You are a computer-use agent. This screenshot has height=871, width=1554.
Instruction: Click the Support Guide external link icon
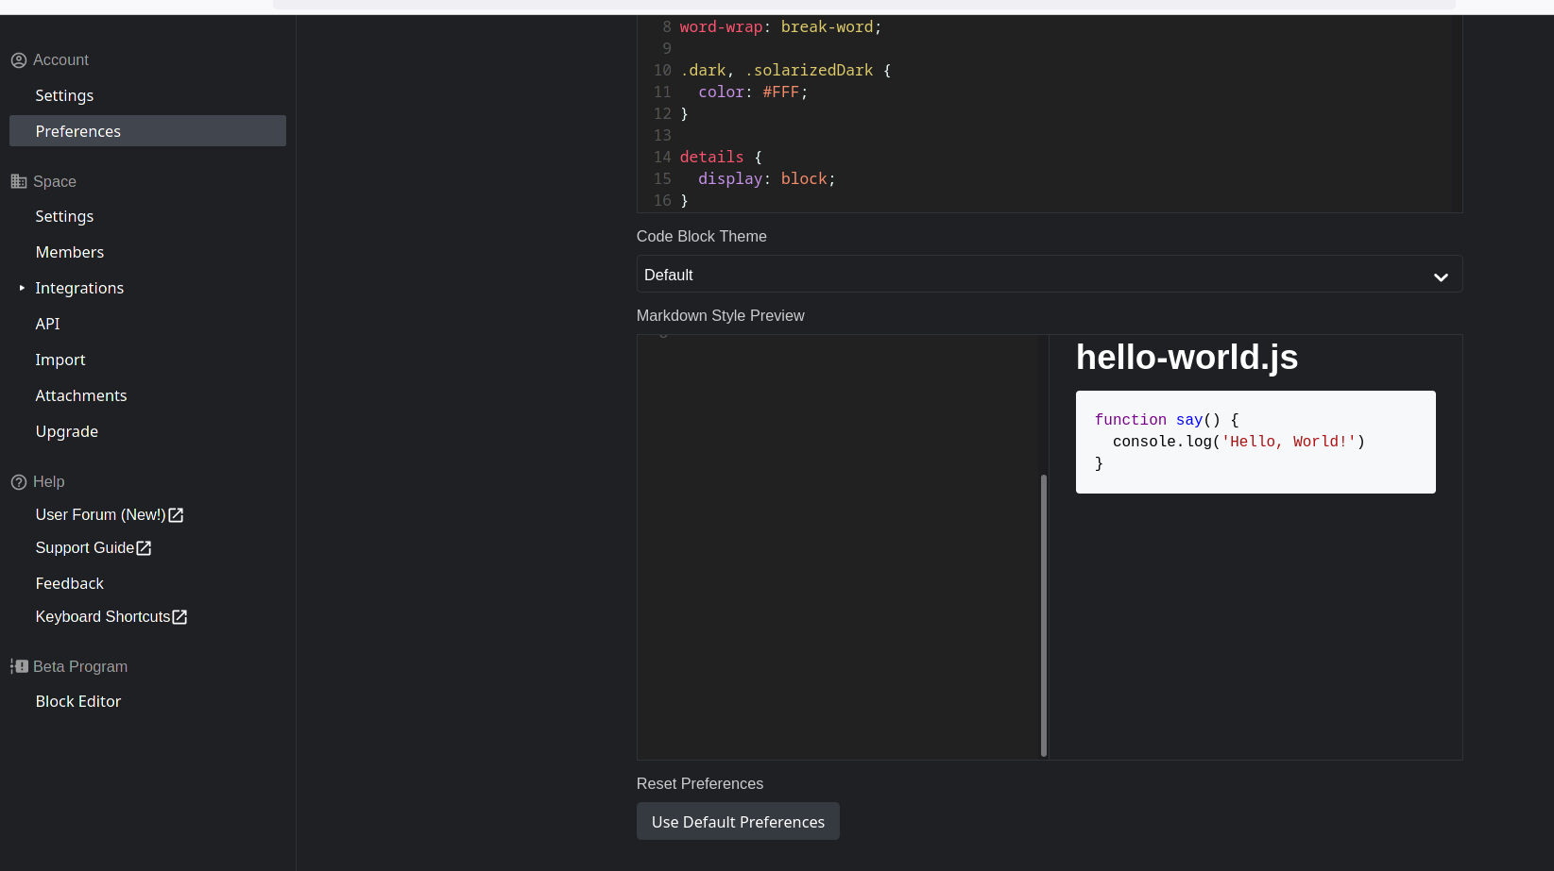144,548
